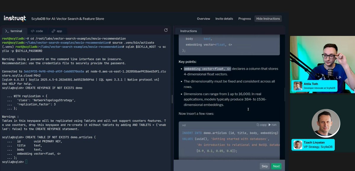This screenshot has width=355, height=171.
Task: Click the terminal prompt icon on the terminal tab
Action: 7,31
